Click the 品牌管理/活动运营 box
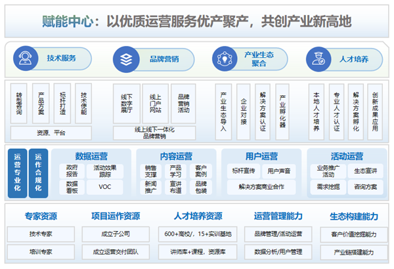The width and height of the screenshot is (394, 269). coord(278,234)
